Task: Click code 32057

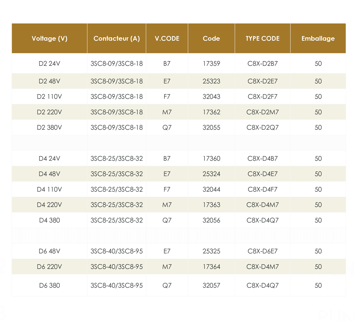Action: [x=211, y=286]
